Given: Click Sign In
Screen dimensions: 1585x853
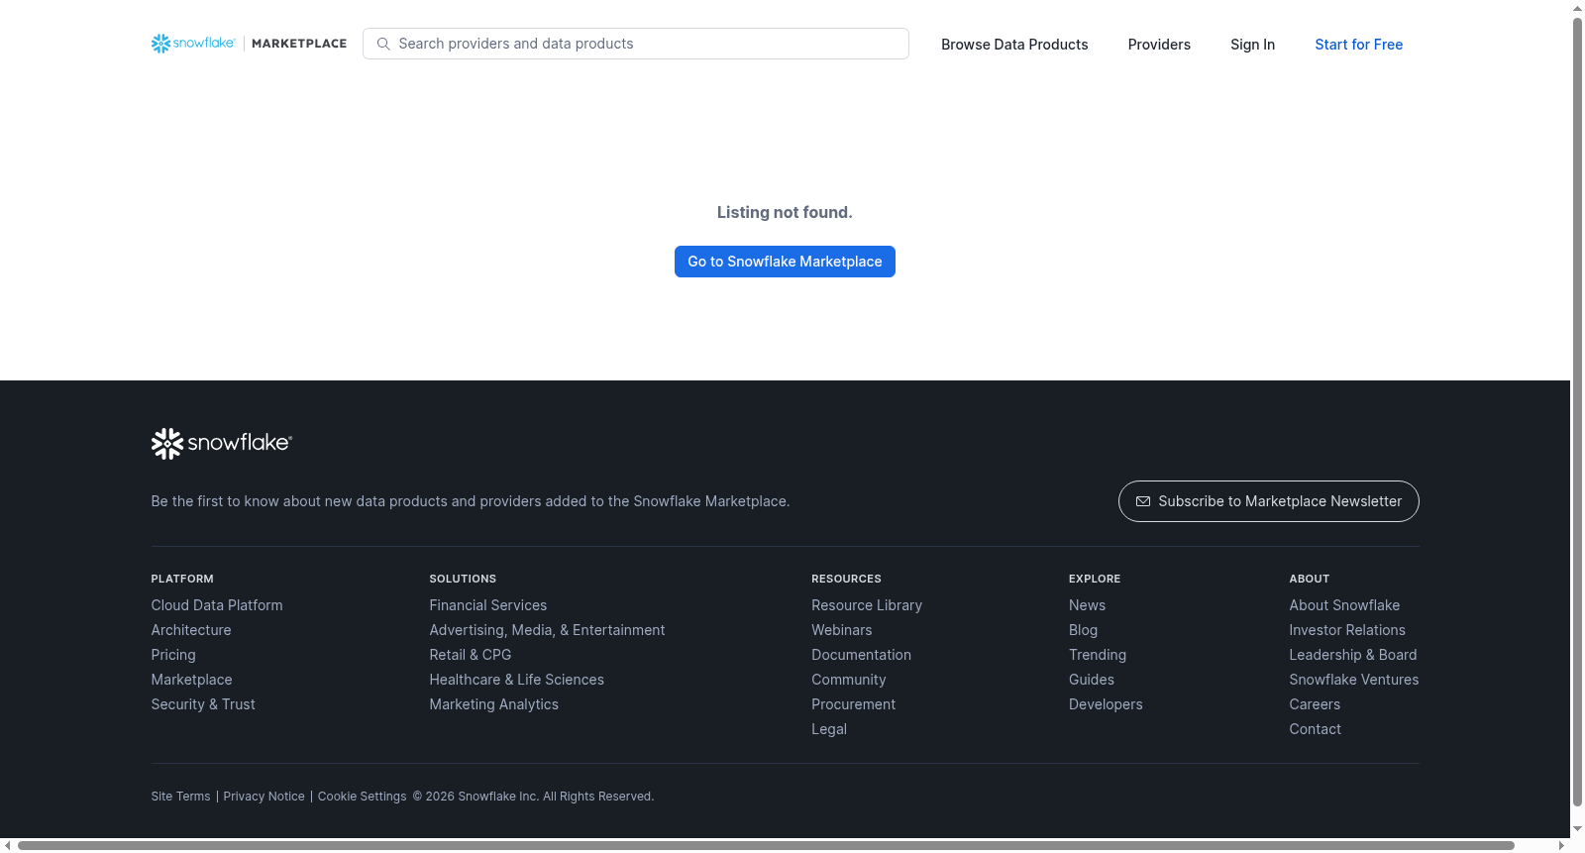Looking at the screenshot, I should [1252, 45].
